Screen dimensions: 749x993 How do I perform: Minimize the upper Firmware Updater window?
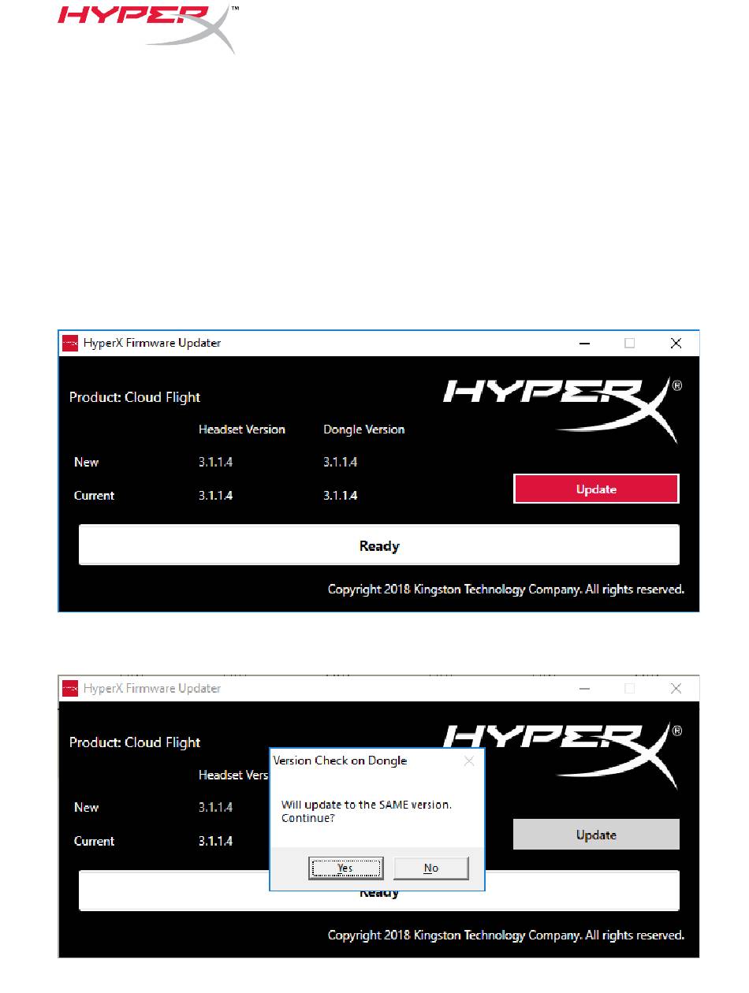[x=584, y=343]
